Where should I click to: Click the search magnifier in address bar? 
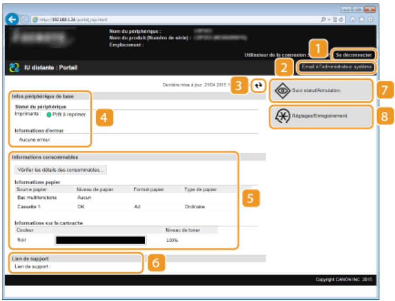point(323,20)
